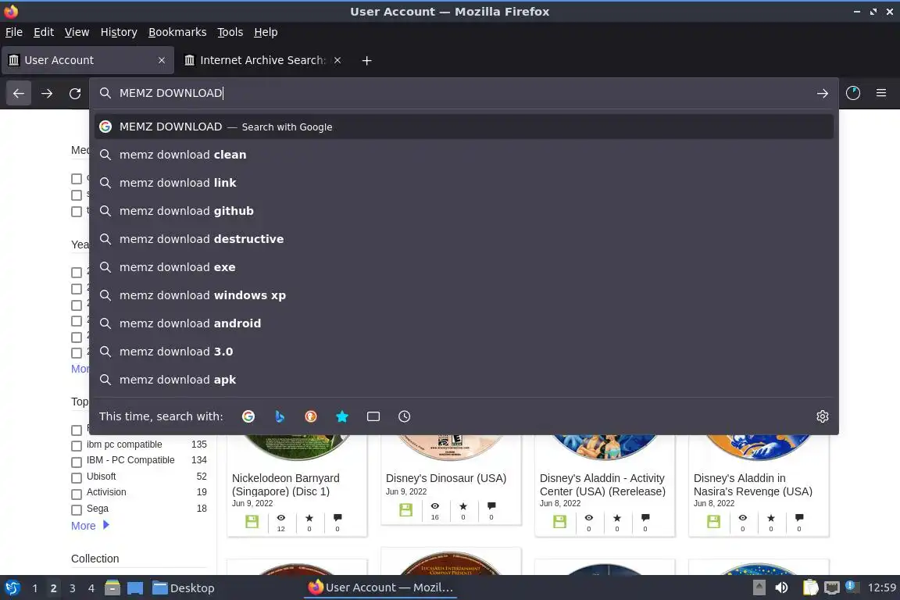Search this time with Google icon
Screen dimensions: 900x600
pos(248,416)
